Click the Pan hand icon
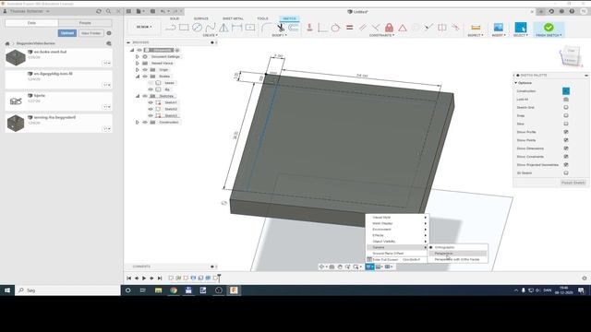Image resolution: width=591 pixels, height=332 pixels. pos(340,267)
